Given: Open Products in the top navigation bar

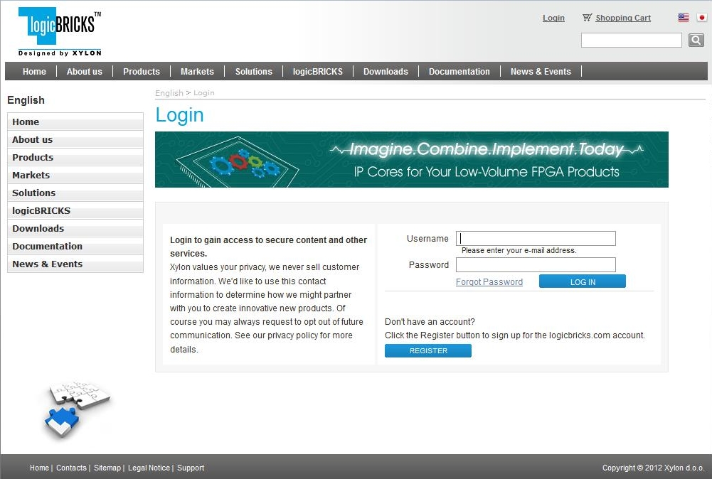Looking at the screenshot, I should click(142, 71).
